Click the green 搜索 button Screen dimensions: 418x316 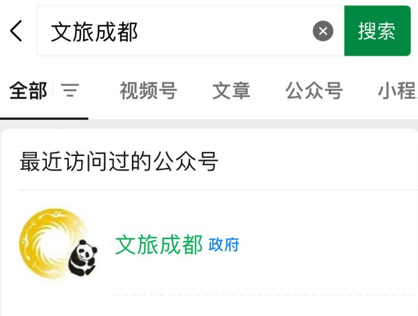coord(377,31)
